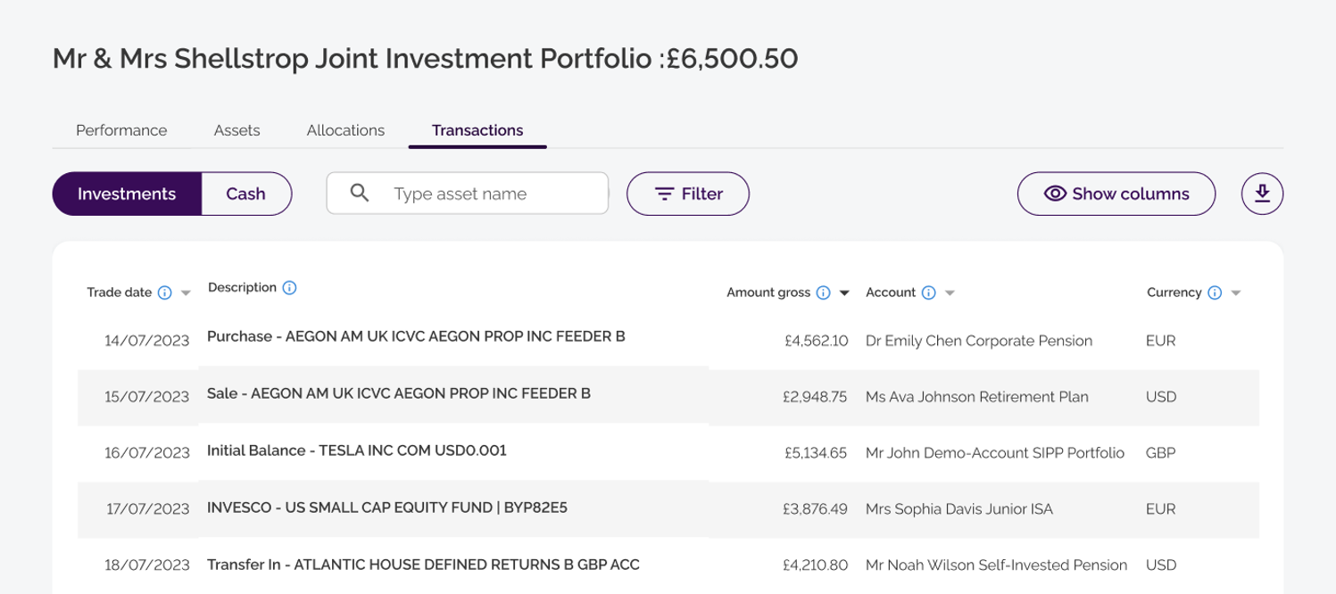1336x594 pixels.
Task: Open the Filter button
Action: point(688,194)
